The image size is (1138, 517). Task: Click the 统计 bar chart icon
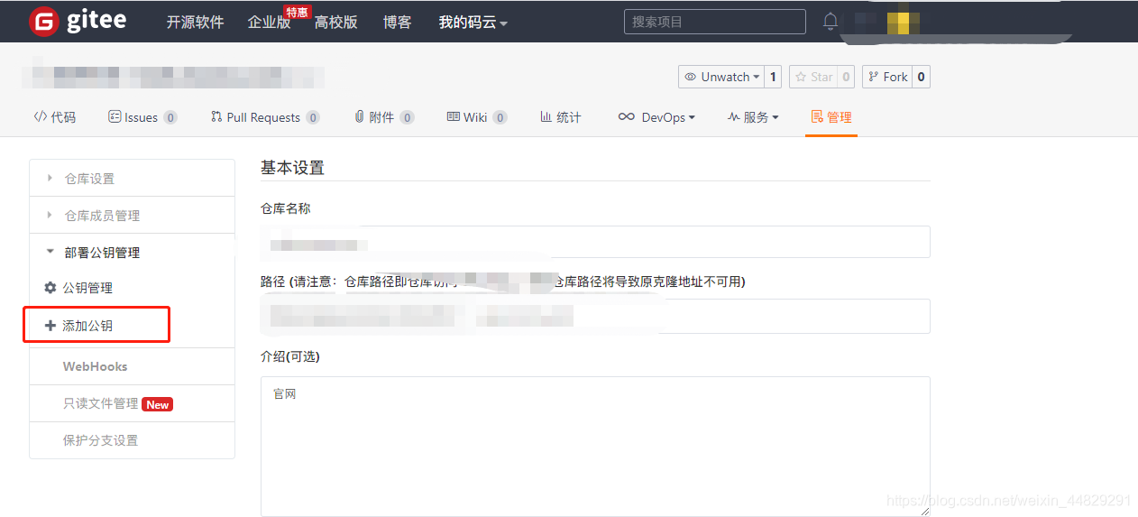click(x=546, y=116)
